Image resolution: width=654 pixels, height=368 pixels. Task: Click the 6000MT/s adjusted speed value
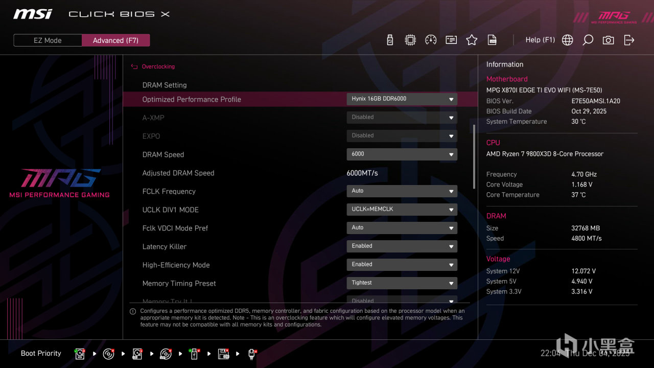tap(362, 173)
